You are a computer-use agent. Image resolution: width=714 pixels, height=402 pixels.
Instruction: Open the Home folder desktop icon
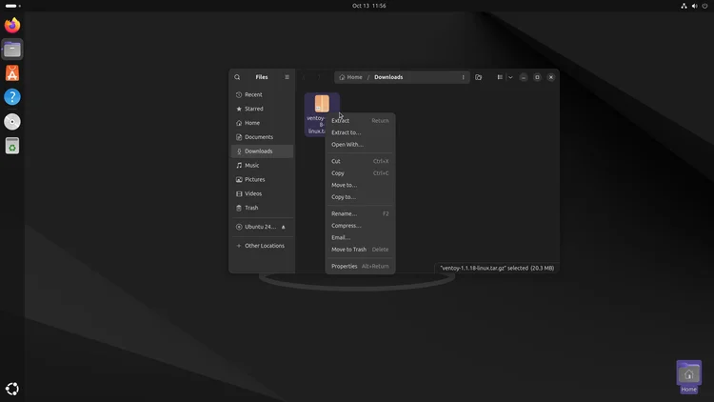[x=688, y=377]
